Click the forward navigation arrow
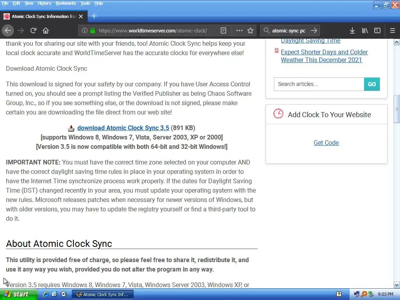The height and width of the screenshot is (300, 400). (21, 30)
